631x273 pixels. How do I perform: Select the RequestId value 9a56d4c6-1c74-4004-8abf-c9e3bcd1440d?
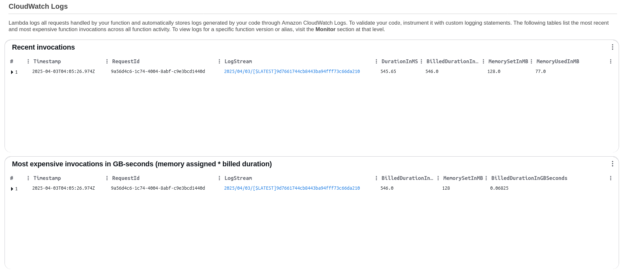(158, 71)
